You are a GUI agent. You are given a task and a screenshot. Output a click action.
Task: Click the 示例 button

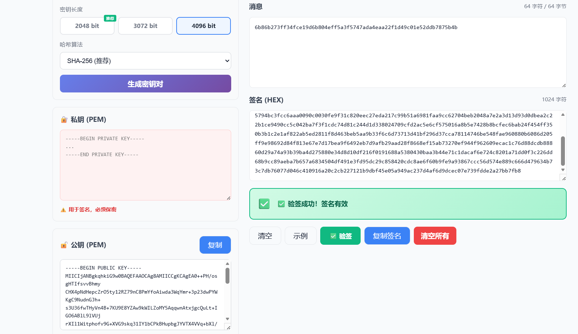coord(301,236)
